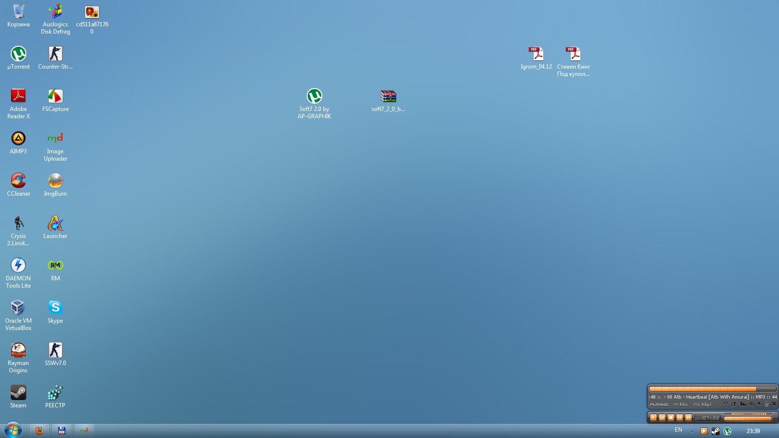The image size is (779, 438).
Task: Select the soft7_2_0_b WinRAR archive
Action: (x=388, y=96)
